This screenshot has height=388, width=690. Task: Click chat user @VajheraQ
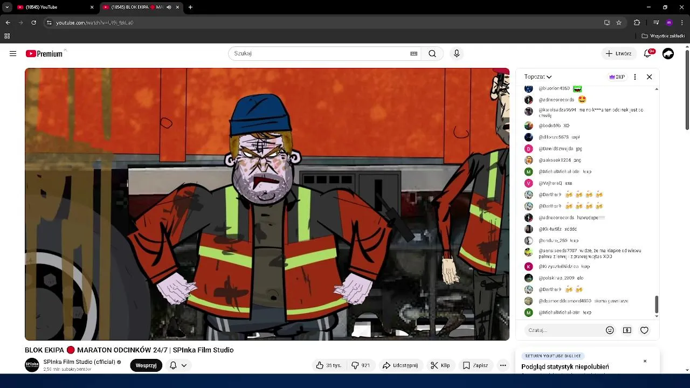[x=550, y=183]
